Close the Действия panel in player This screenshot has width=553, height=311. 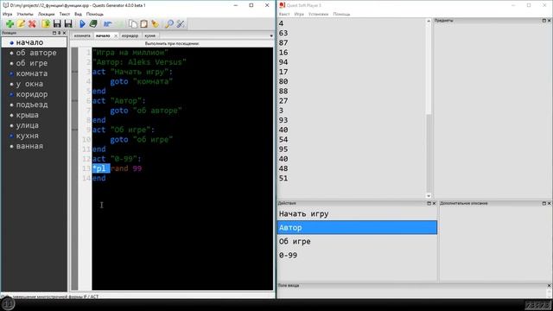coord(434,204)
